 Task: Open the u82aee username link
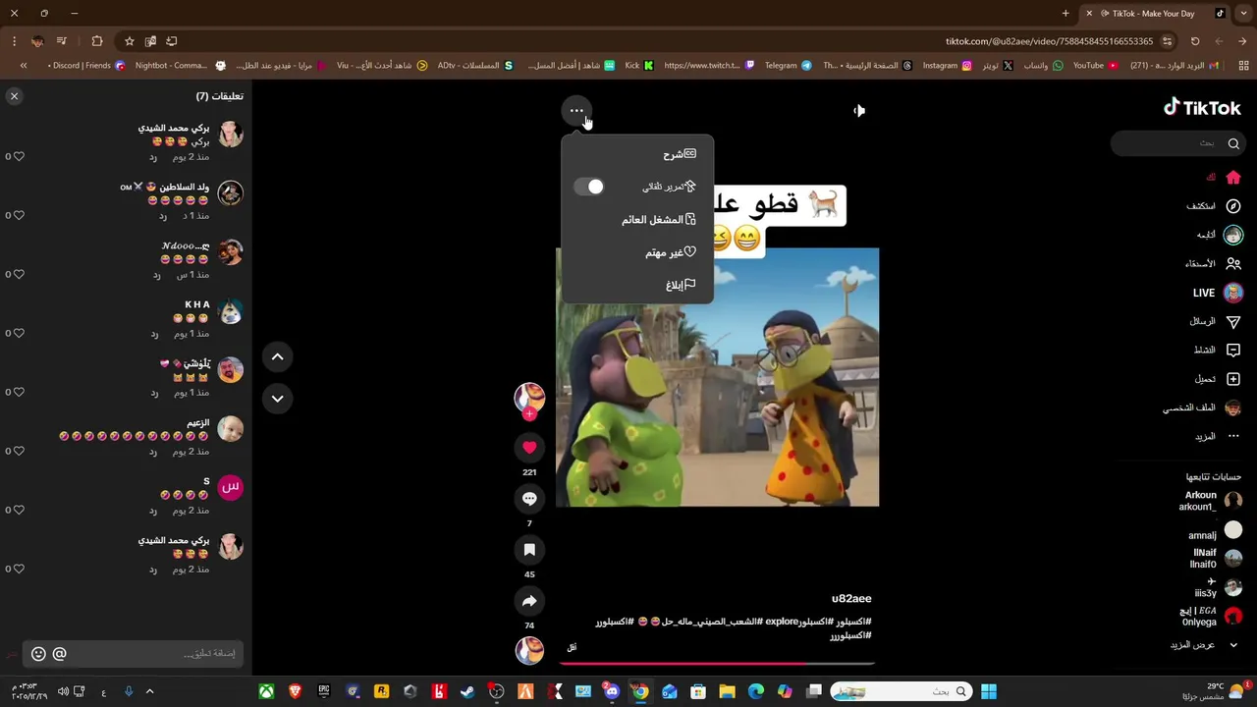851,599
